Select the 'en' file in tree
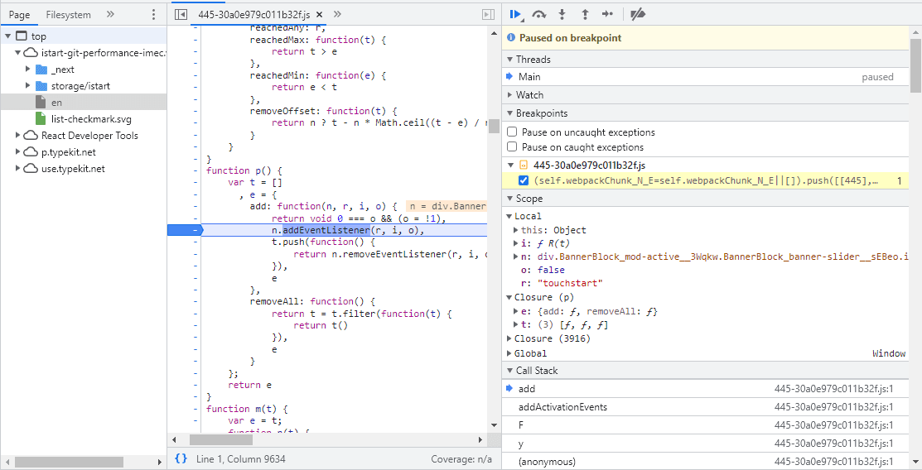This screenshot has height=470, width=922. pos(84,103)
